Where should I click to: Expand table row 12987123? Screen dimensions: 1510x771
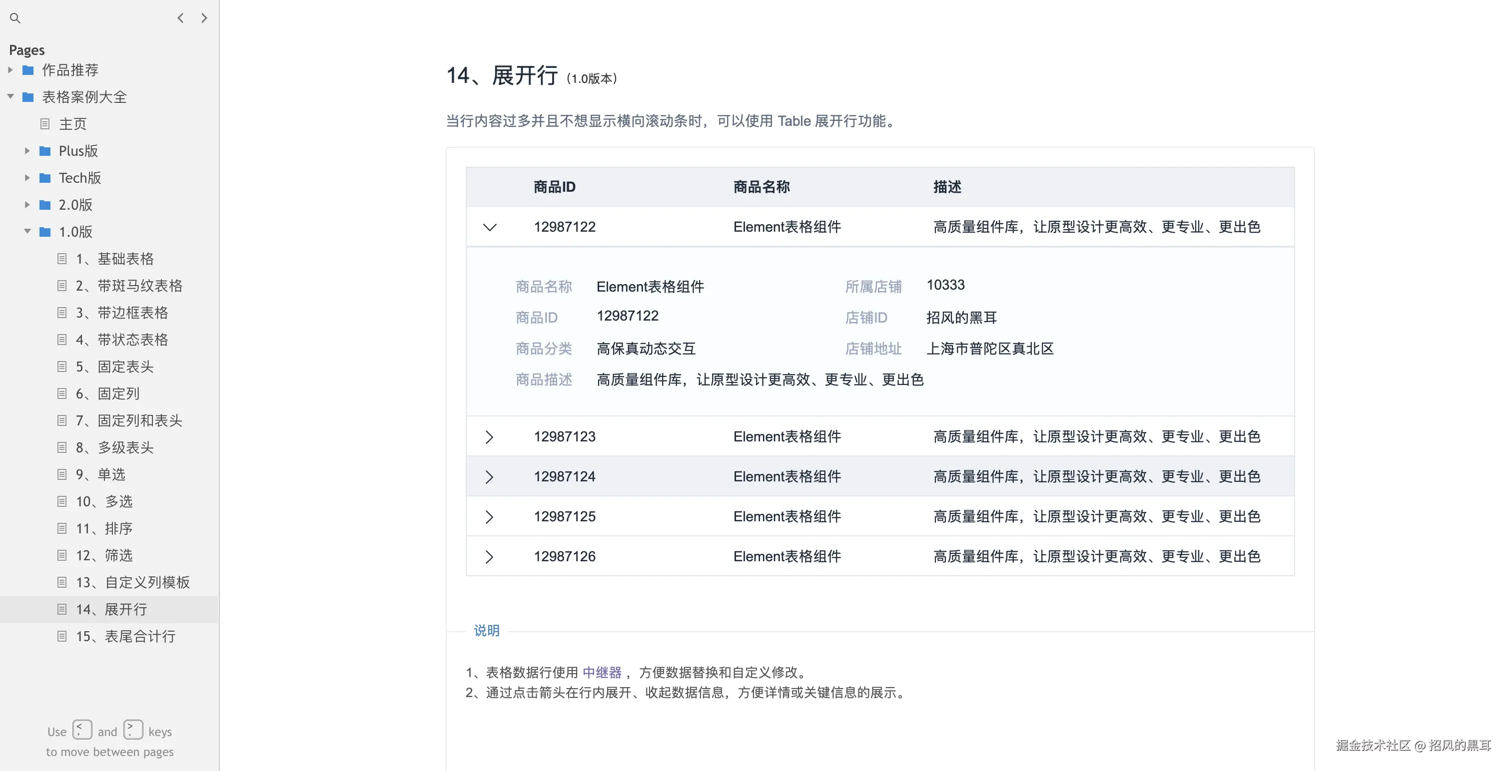click(490, 437)
